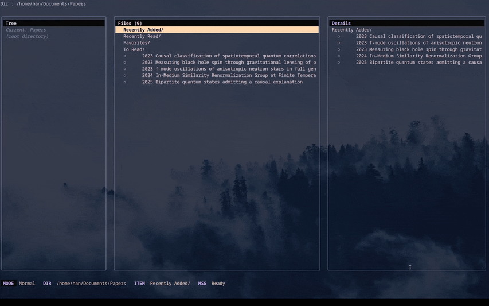Click the MSG label in status bar

202,284
